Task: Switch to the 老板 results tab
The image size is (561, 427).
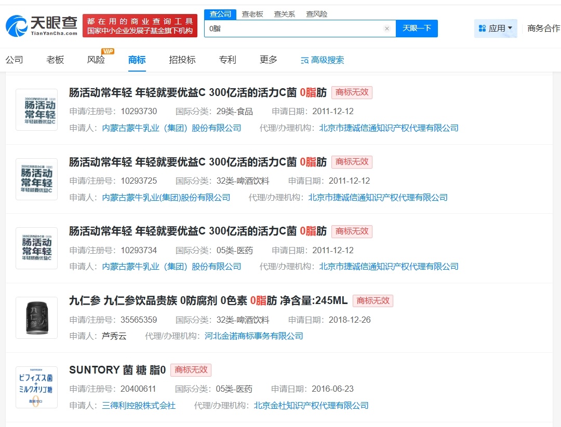Action: [x=55, y=60]
